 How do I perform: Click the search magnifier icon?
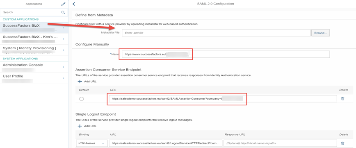click(x=63, y=12)
